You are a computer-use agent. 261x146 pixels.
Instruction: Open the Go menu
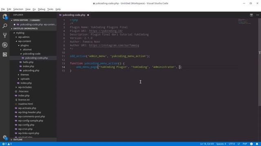(34, 9)
